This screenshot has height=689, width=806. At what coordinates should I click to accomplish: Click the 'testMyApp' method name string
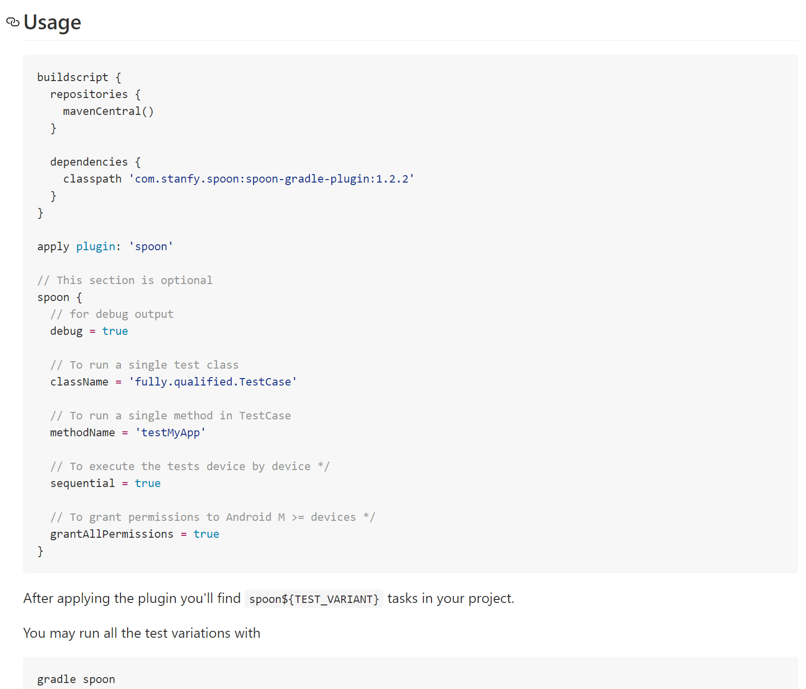click(170, 433)
